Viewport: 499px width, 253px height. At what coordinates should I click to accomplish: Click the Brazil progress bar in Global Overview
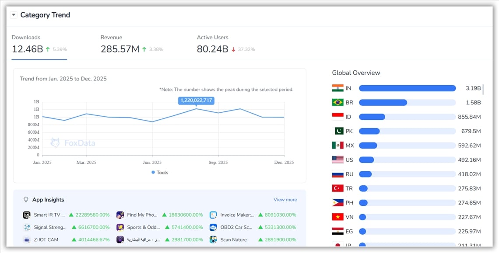[x=407, y=103]
